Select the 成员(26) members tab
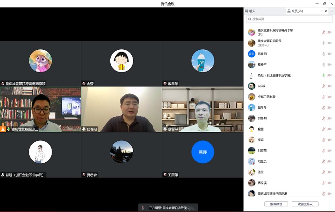This screenshot has height=212, width=335. 295,11
